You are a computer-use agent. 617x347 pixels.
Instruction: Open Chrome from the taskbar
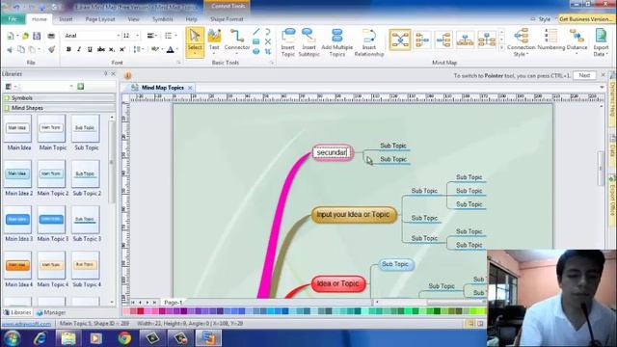(x=124, y=338)
